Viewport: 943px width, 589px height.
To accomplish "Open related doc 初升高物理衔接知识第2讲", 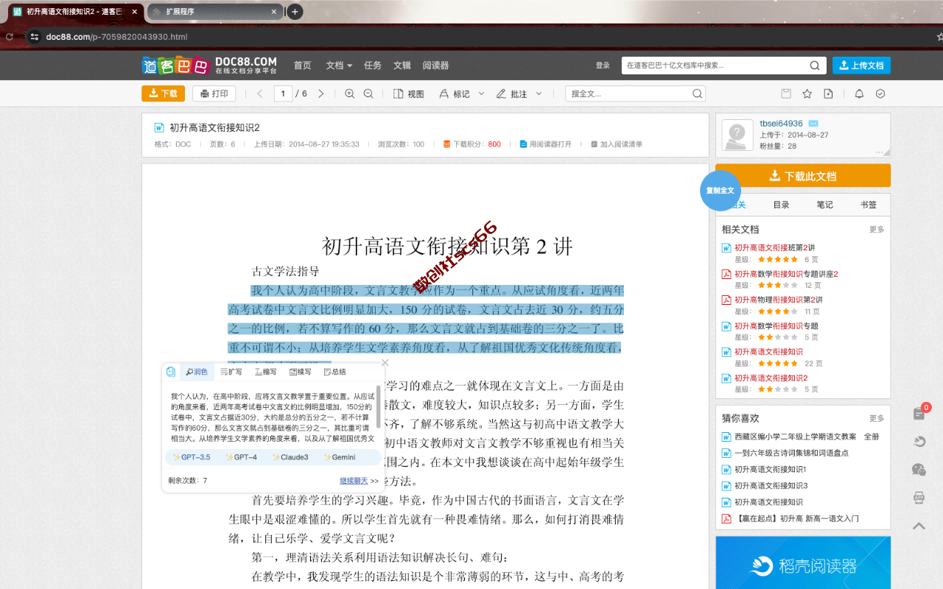I will point(779,300).
